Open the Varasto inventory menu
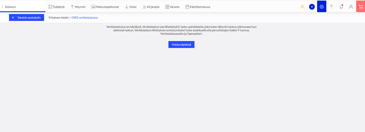The height and width of the screenshot is (132, 365). point(172,7)
